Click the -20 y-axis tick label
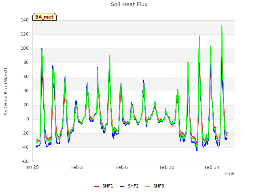 (25, 133)
